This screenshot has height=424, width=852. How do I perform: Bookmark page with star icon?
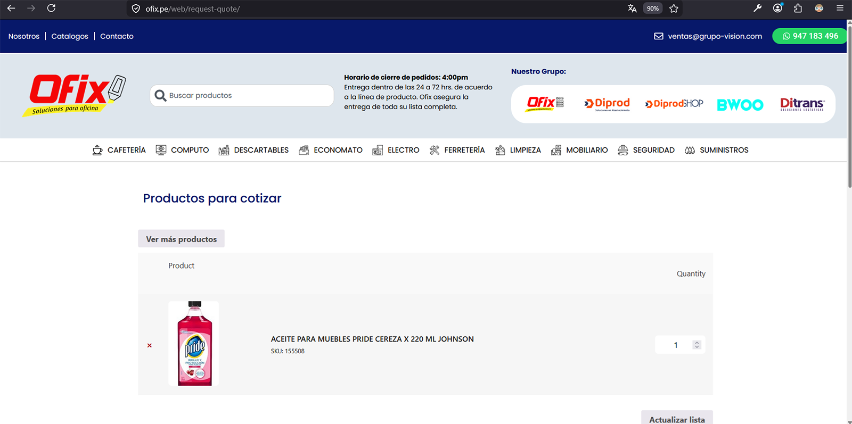pyautogui.click(x=674, y=9)
